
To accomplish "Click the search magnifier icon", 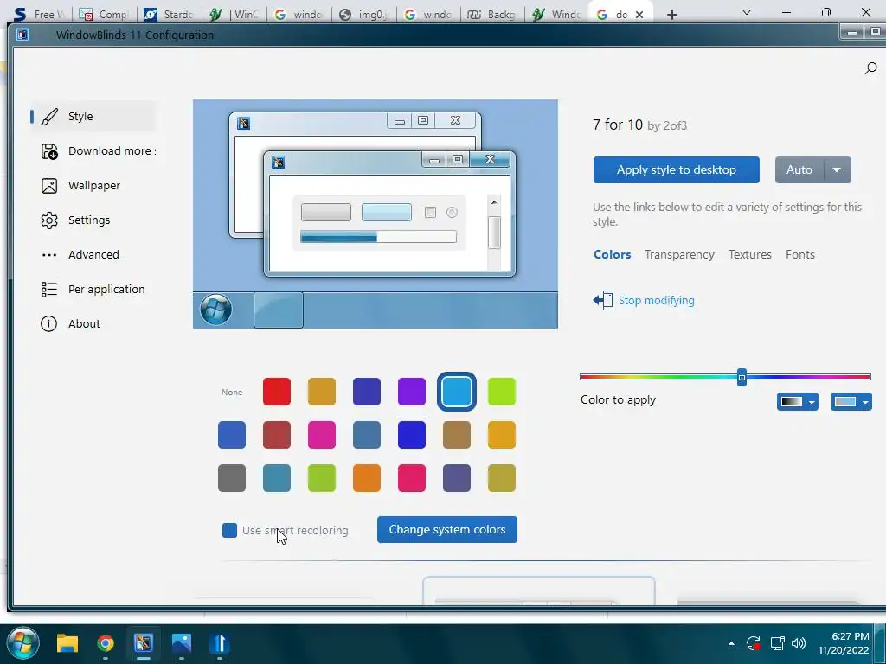I will (870, 68).
